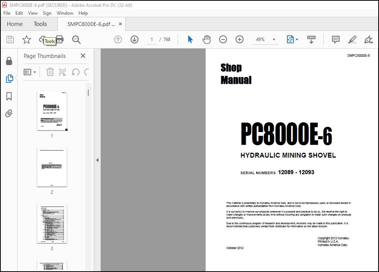Add document to starred with the star icon

tap(27, 40)
